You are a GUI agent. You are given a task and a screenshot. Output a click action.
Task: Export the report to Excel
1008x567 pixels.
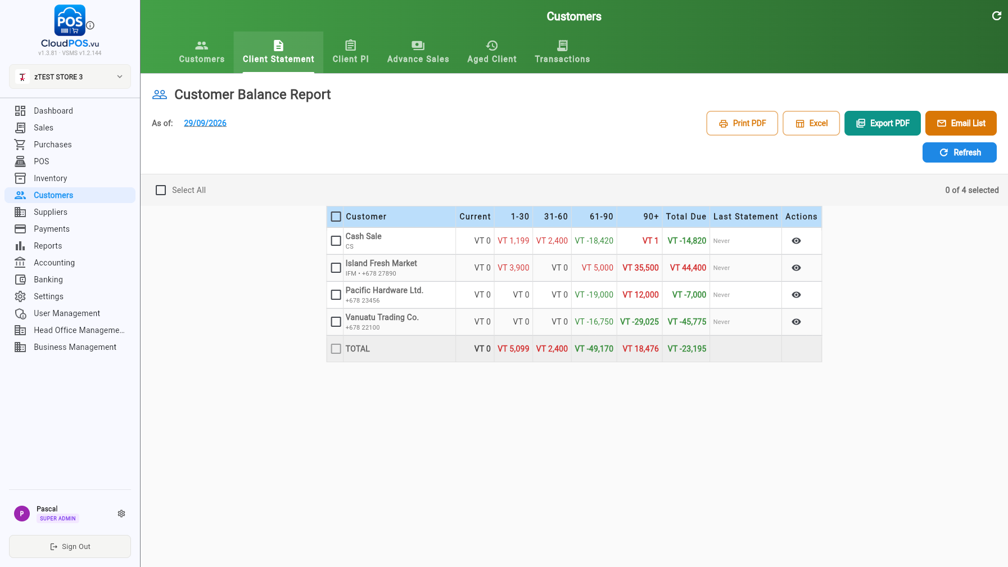pyautogui.click(x=811, y=123)
